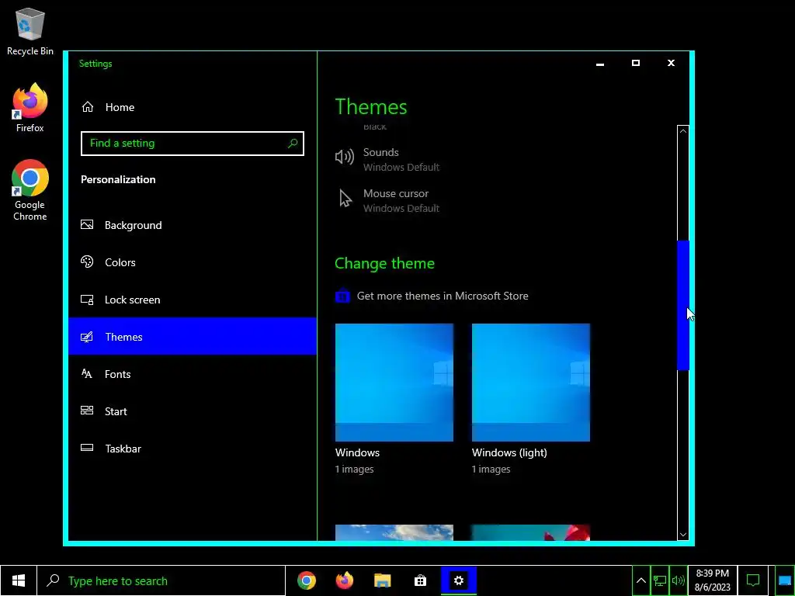795x596 pixels.
Task: Go to the Taskbar settings page
Action: click(193, 449)
